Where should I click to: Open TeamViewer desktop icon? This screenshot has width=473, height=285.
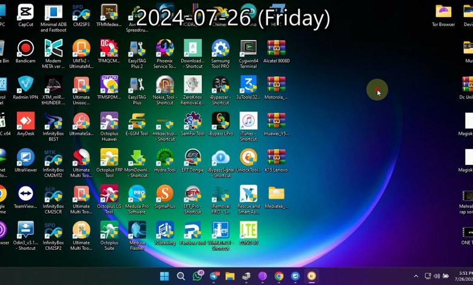25,193
